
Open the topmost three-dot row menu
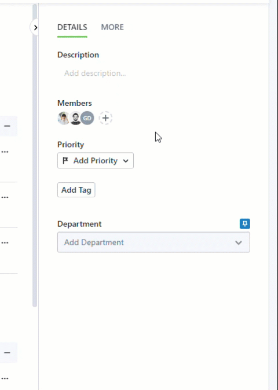[x=5, y=152]
